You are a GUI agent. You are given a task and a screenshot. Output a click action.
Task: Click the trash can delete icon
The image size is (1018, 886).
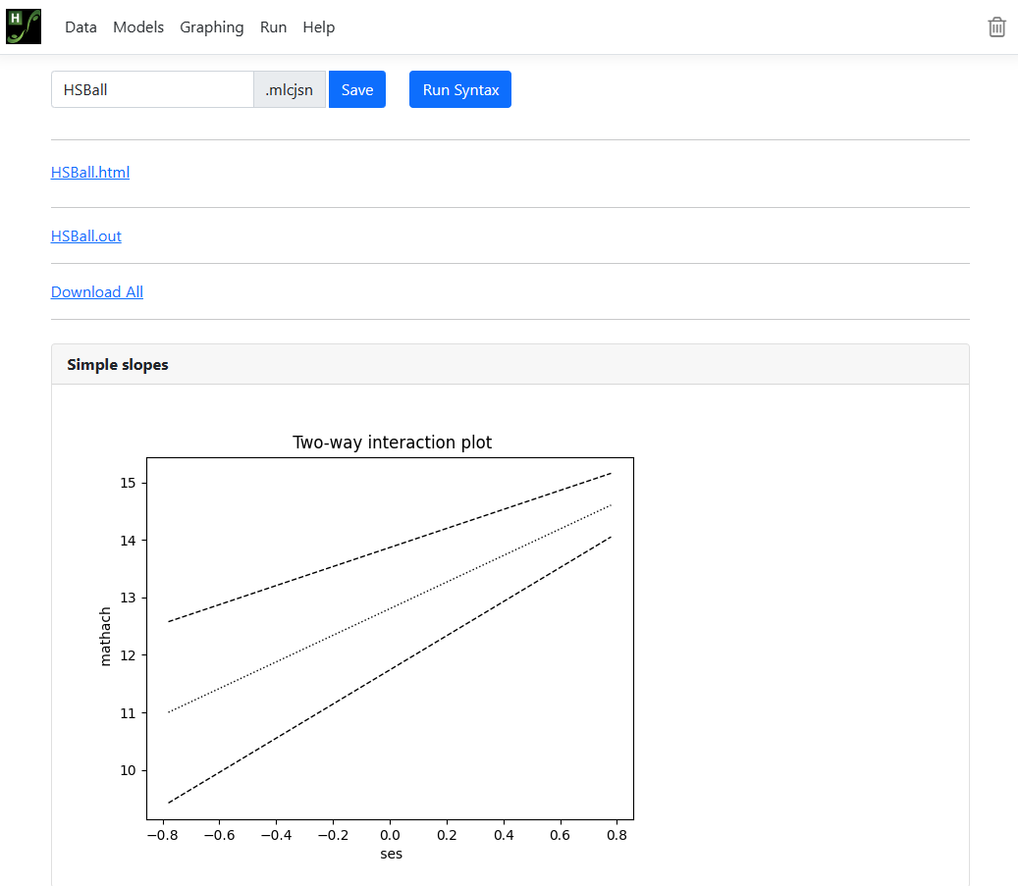coord(996,27)
